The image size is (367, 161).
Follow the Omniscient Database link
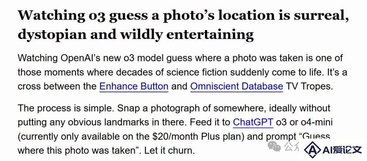237,86
